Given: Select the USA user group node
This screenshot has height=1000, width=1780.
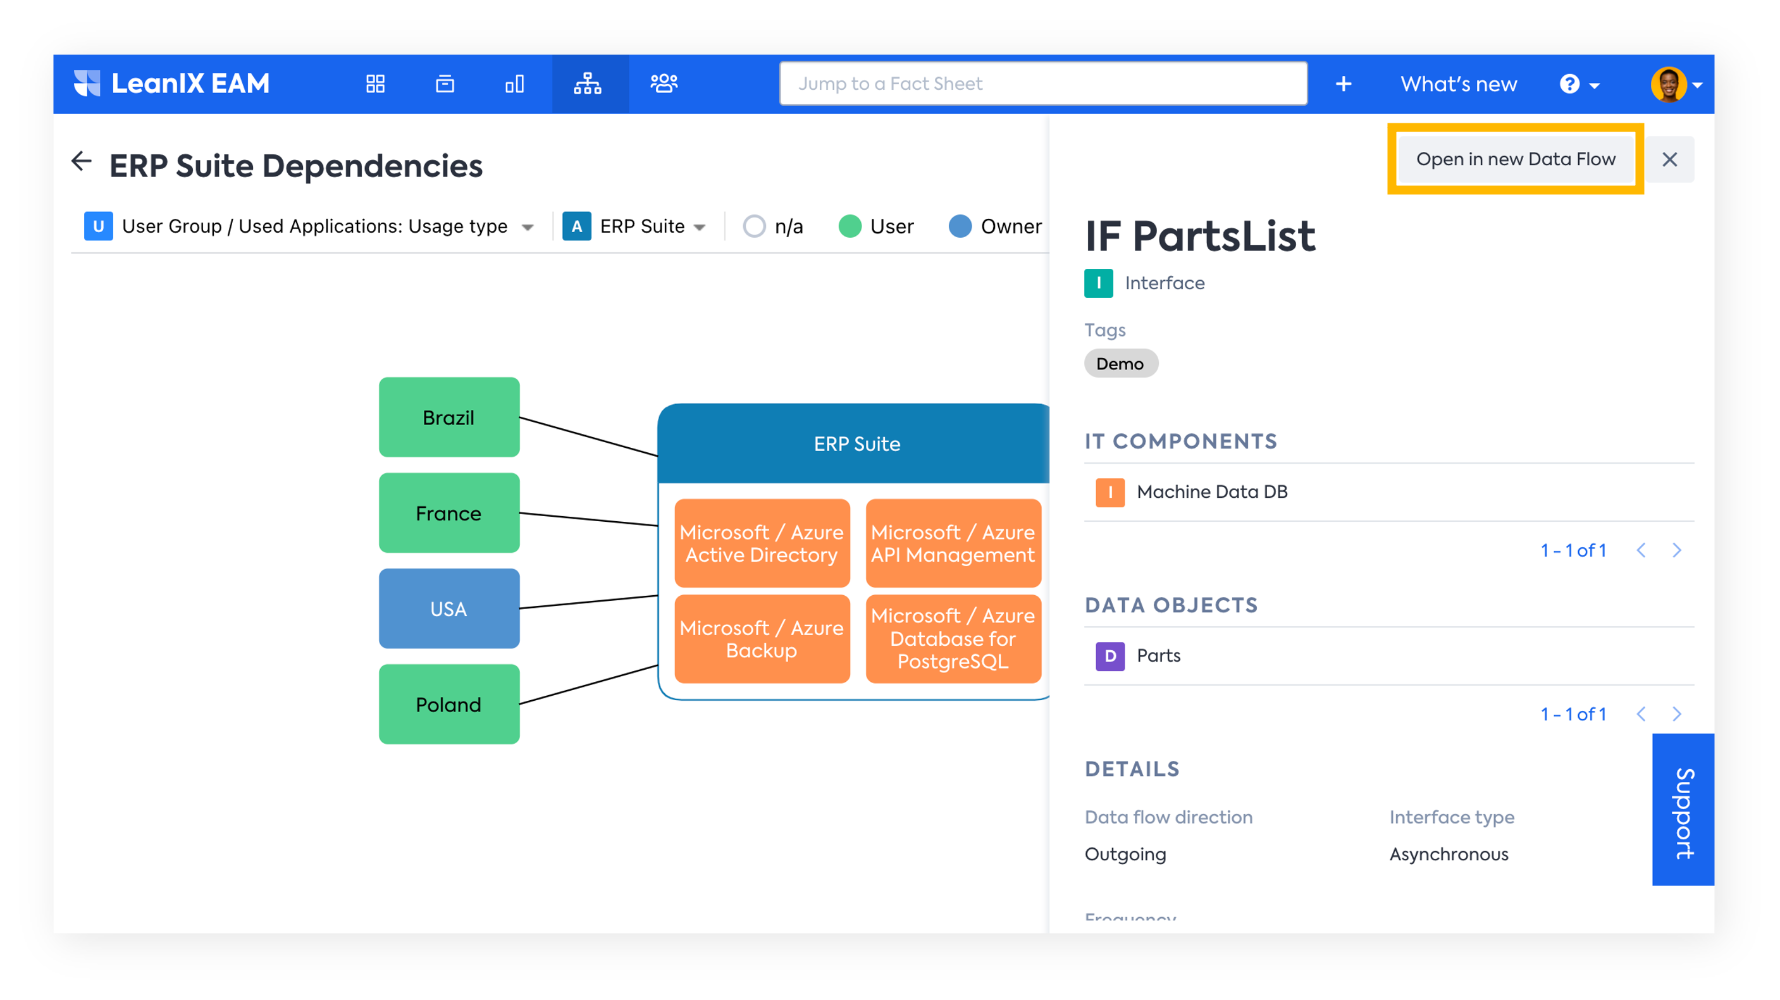Looking at the screenshot, I should [x=449, y=608].
